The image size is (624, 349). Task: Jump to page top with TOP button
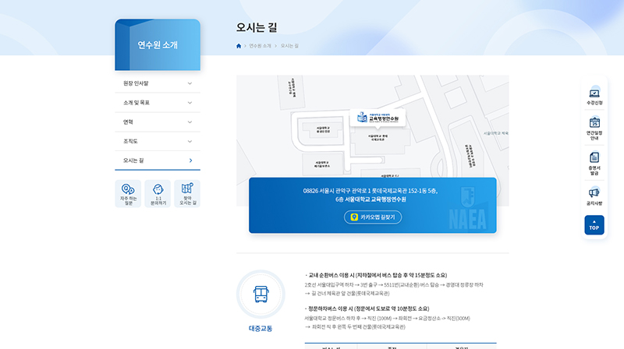[x=594, y=225]
